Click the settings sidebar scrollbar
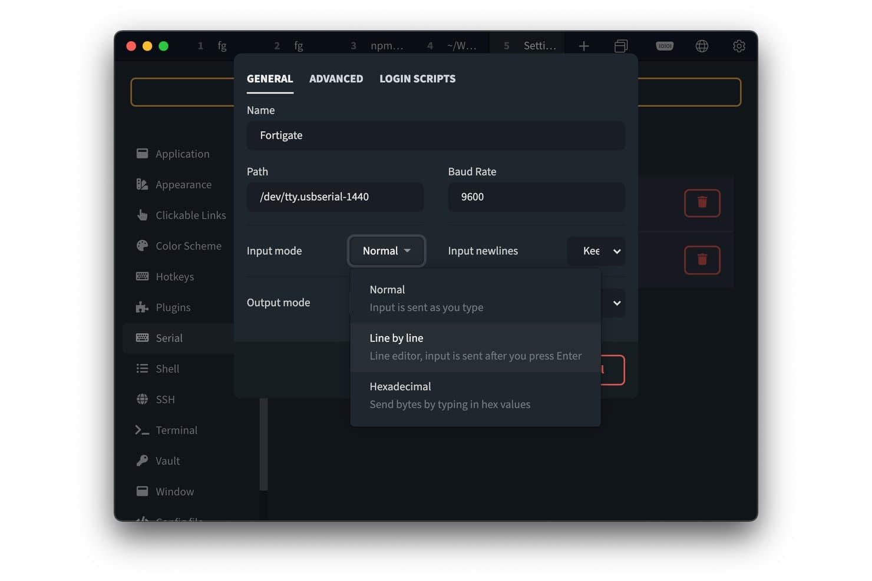872x581 pixels. click(263, 444)
